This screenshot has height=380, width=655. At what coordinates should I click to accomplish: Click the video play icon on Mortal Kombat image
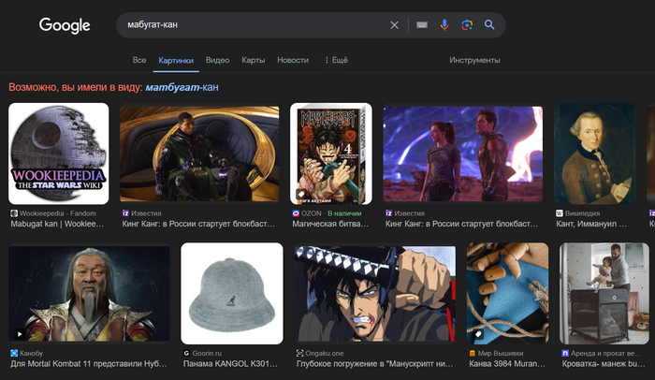point(20,332)
